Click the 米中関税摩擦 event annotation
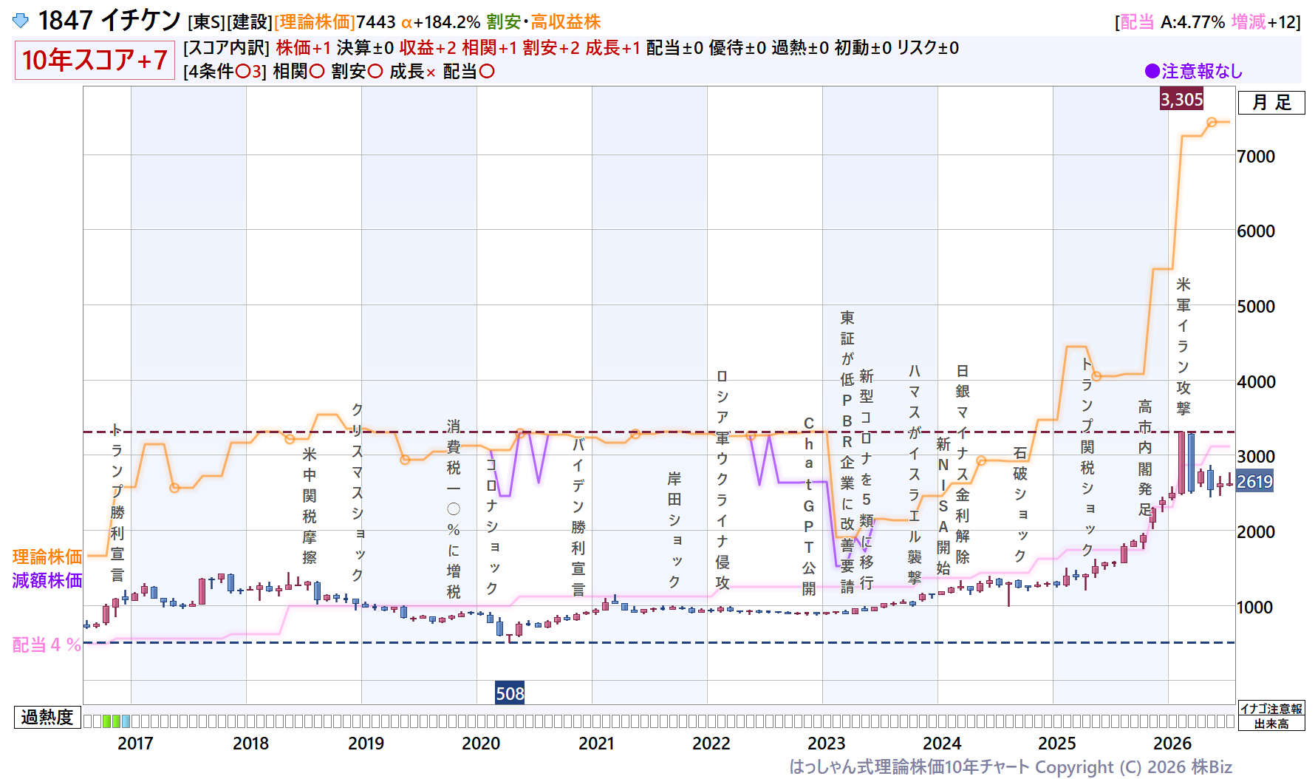This screenshot has width=1315, height=779. pos(310,506)
